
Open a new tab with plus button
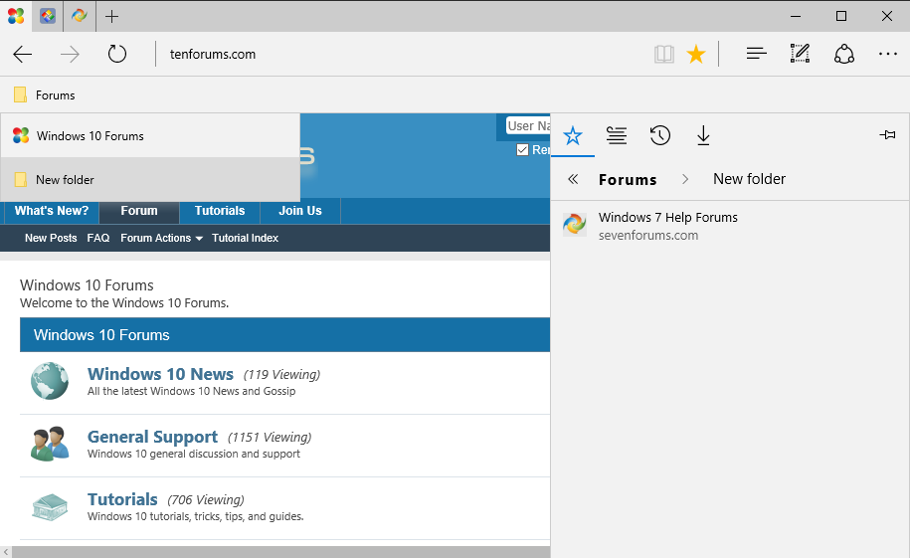coord(112,16)
